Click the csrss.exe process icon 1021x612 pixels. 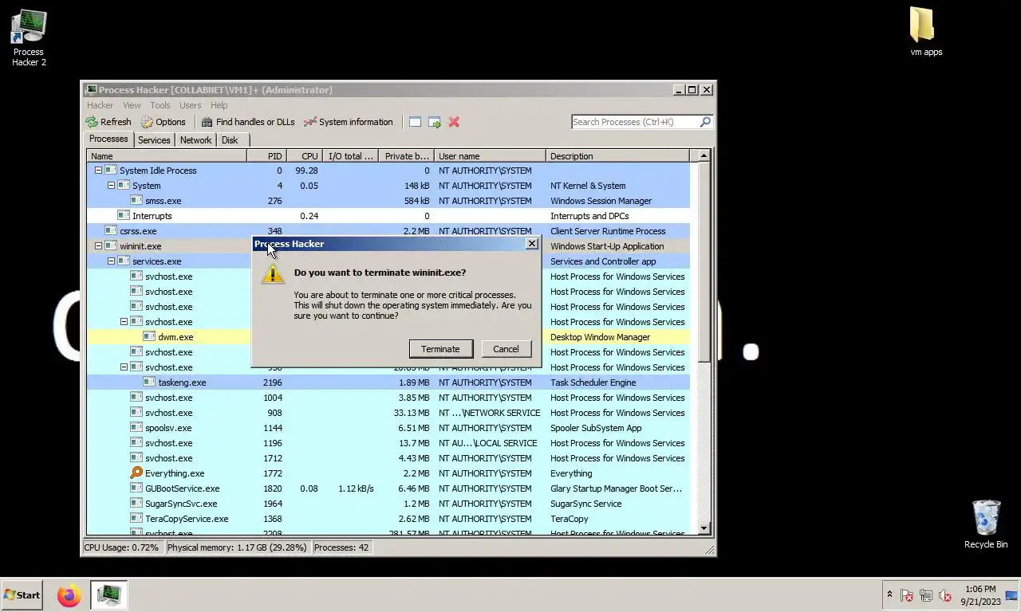(111, 231)
